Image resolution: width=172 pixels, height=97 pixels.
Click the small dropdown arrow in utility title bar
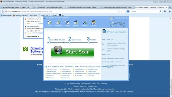117,18
